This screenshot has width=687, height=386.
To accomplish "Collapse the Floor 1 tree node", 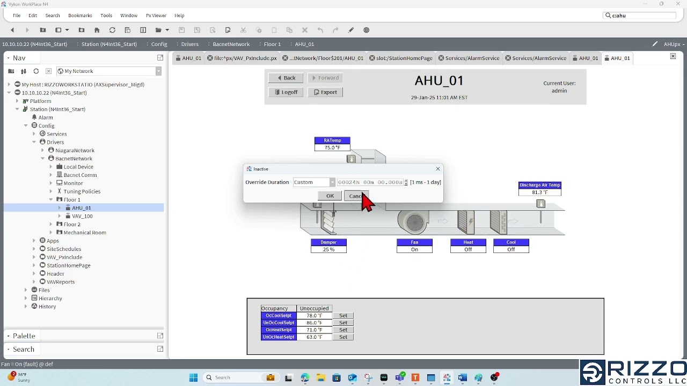I will pos(51,199).
